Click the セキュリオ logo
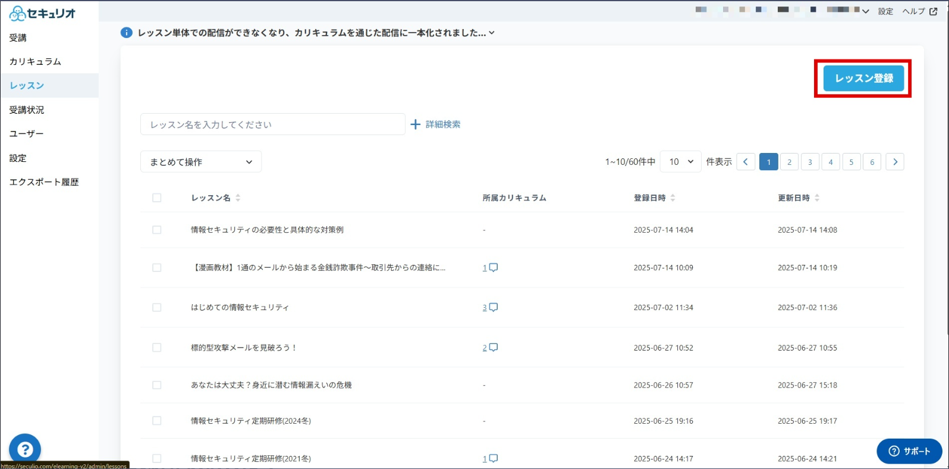Screen dimensions: 949x469 click(42, 13)
